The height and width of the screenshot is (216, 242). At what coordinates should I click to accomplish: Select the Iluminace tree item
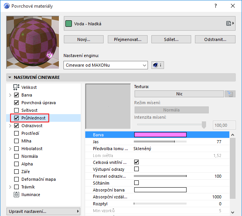tap(31, 195)
